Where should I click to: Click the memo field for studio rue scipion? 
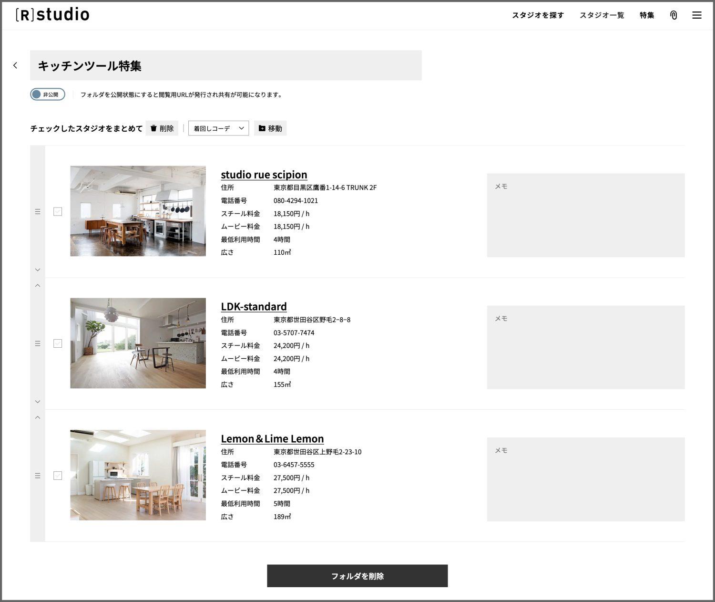585,215
